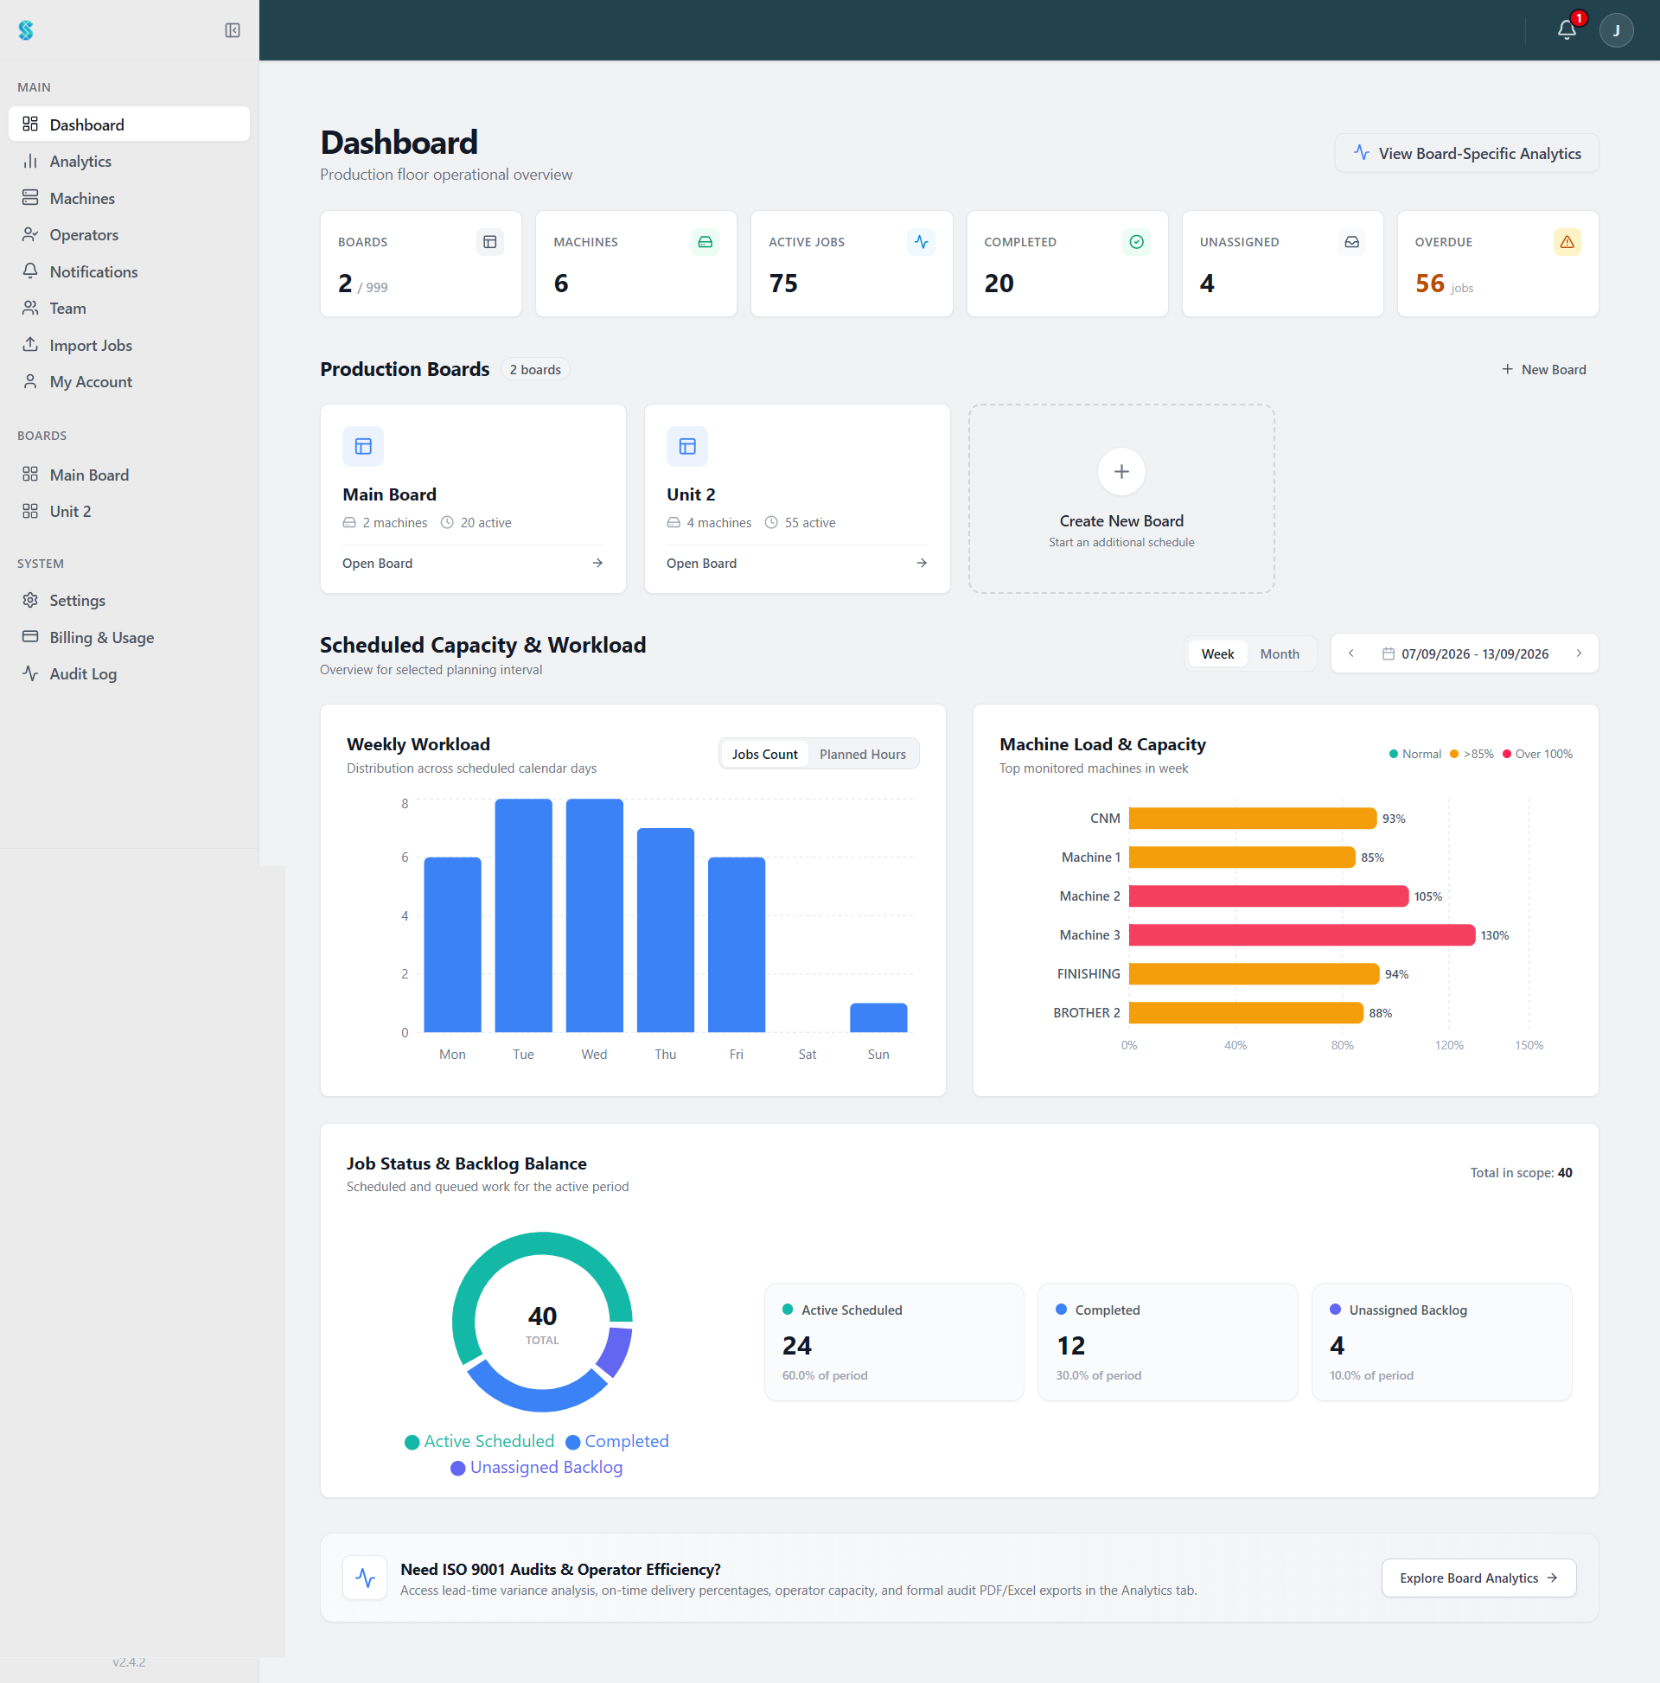Click the Overdue 56 jobs card
Viewport: 1660px width, 1683px height.
[x=1497, y=264]
